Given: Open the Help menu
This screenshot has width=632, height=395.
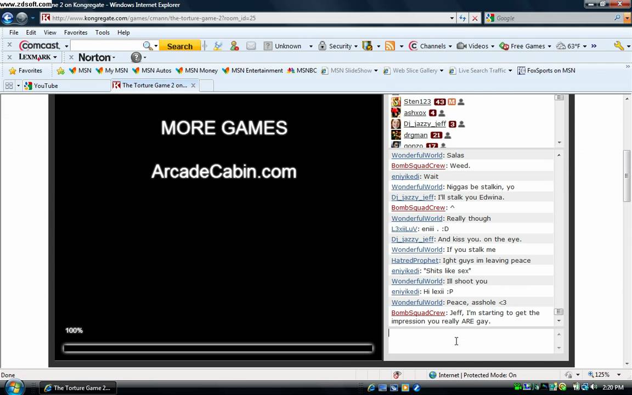Looking at the screenshot, I should [x=123, y=32].
